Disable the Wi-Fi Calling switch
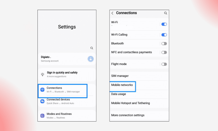The width and height of the screenshot is (218, 131). tap(164, 35)
